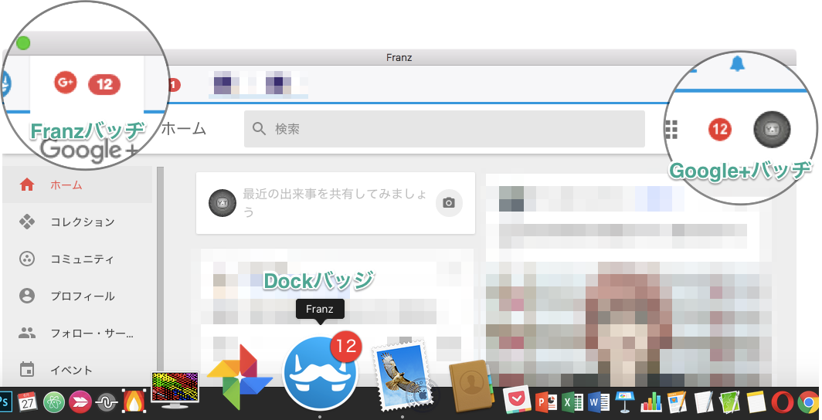Launch Word from the Dock
The image size is (822, 420).
[600, 402]
